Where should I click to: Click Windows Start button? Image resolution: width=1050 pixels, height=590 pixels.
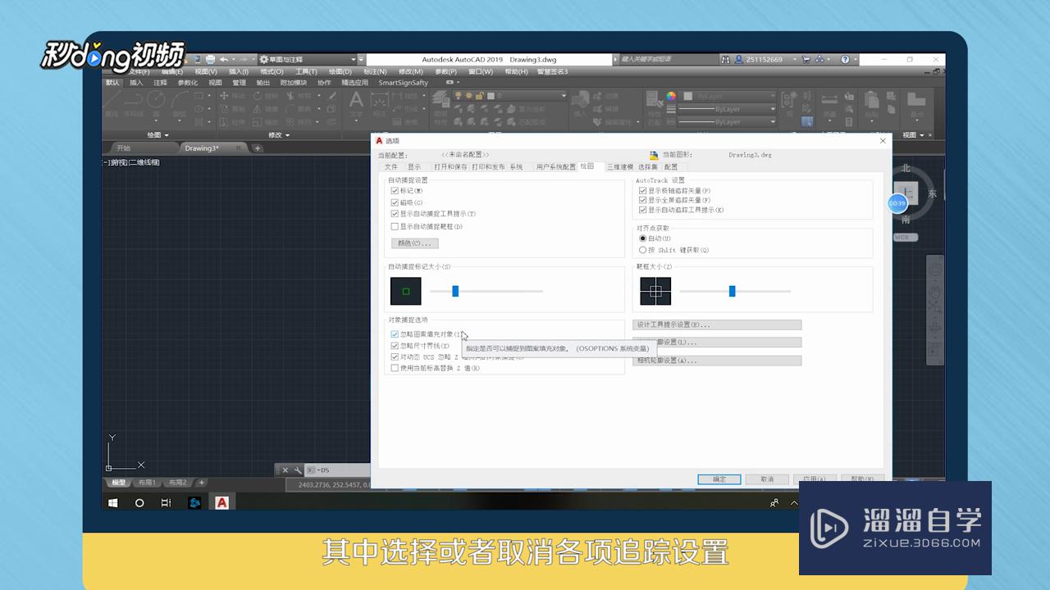(x=113, y=502)
